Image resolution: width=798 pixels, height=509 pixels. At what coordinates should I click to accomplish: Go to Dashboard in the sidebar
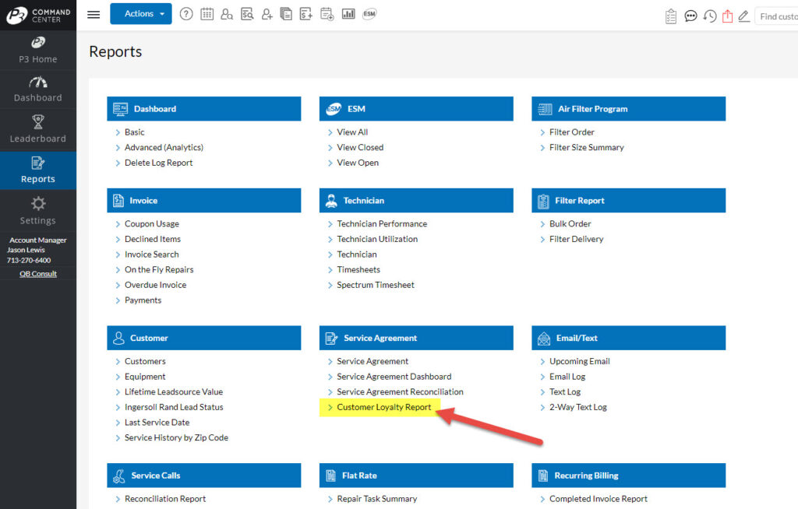pyautogui.click(x=38, y=89)
